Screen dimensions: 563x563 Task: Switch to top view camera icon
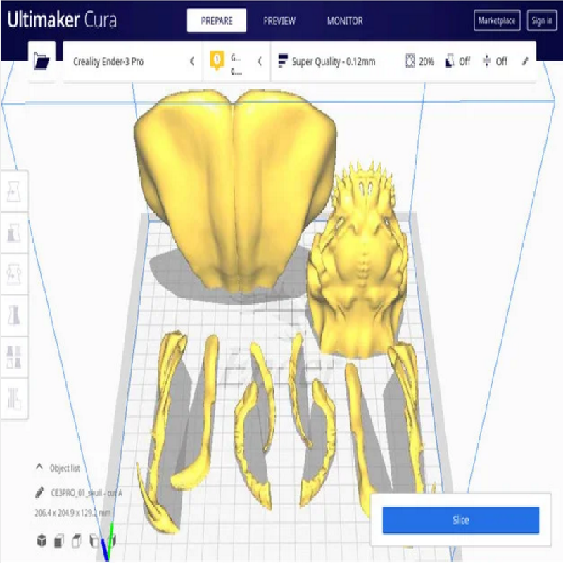point(76,540)
